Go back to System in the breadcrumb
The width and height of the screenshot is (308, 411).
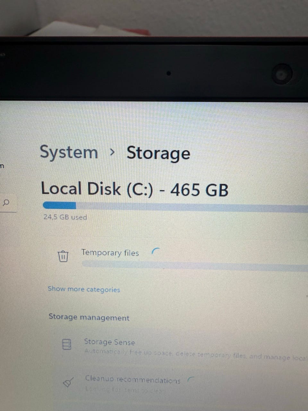[x=69, y=152]
